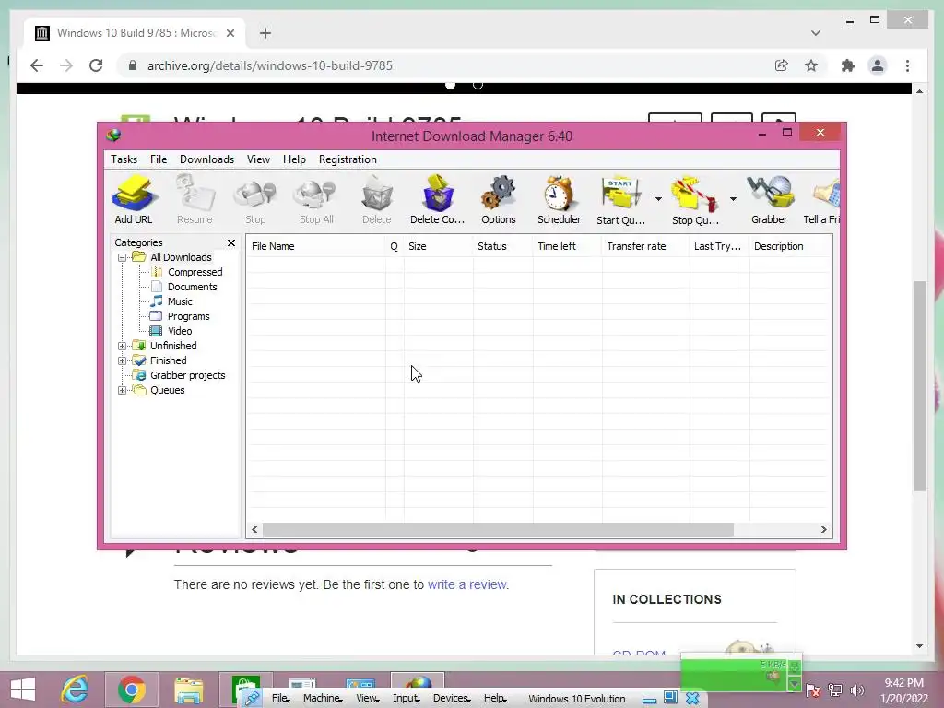Open File Explorer from taskbar
Image resolution: width=944 pixels, height=708 pixels.
188,690
